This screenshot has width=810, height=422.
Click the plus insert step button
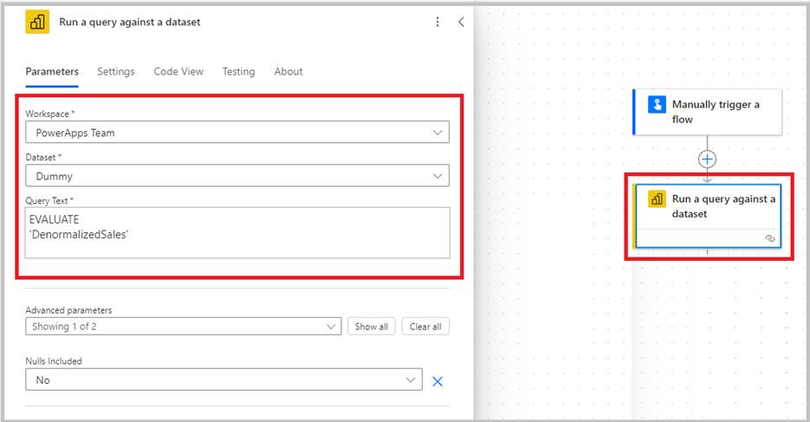click(x=707, y=159)
